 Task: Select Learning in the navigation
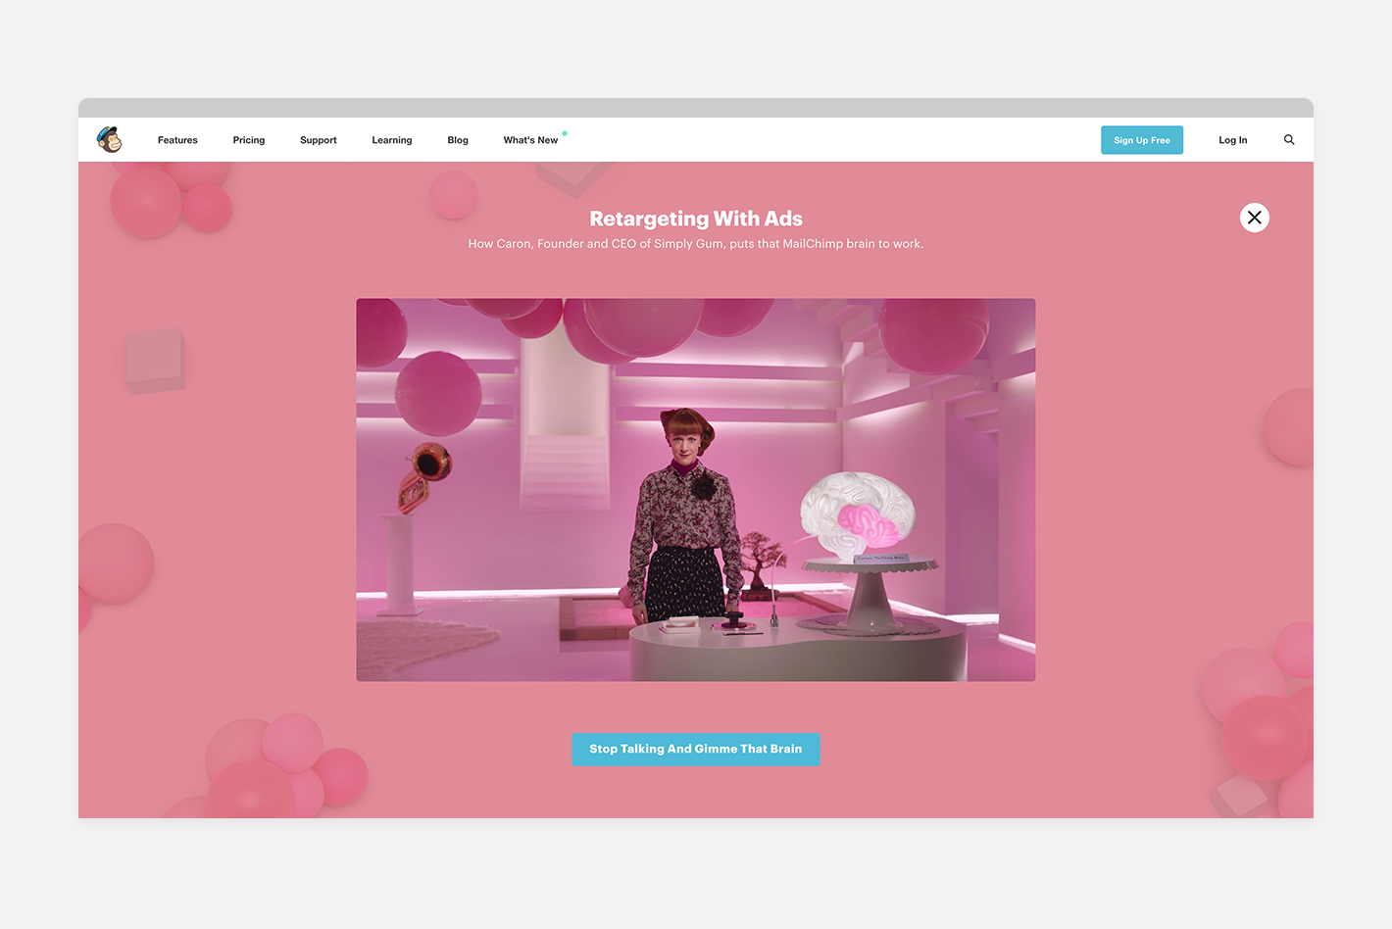(392, 140)
